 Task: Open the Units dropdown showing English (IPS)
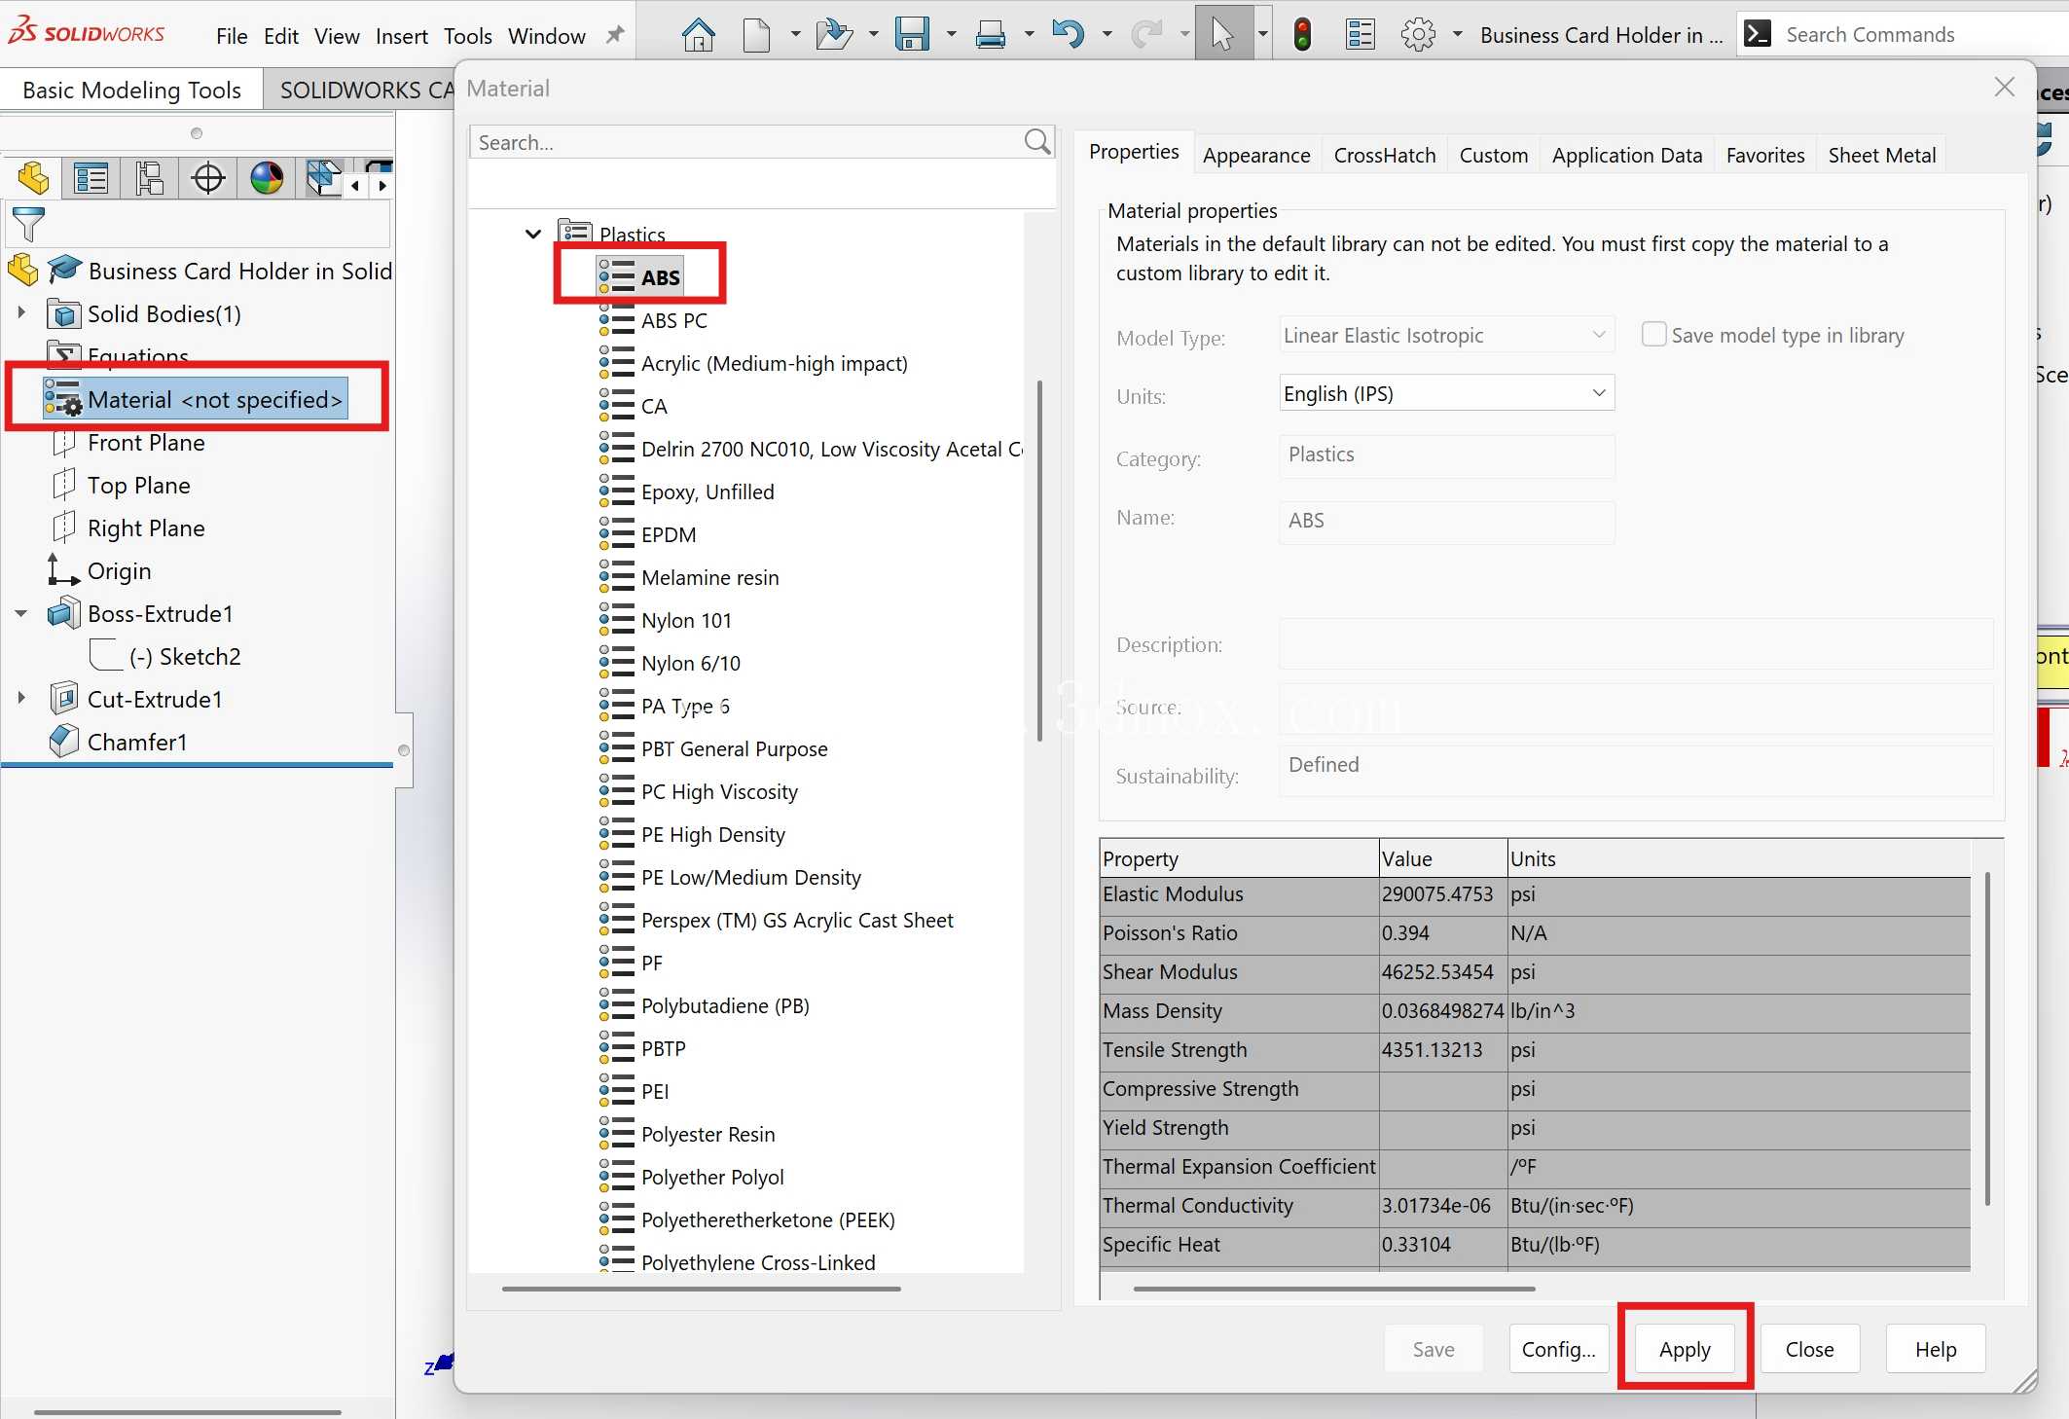click(1446, 393)
